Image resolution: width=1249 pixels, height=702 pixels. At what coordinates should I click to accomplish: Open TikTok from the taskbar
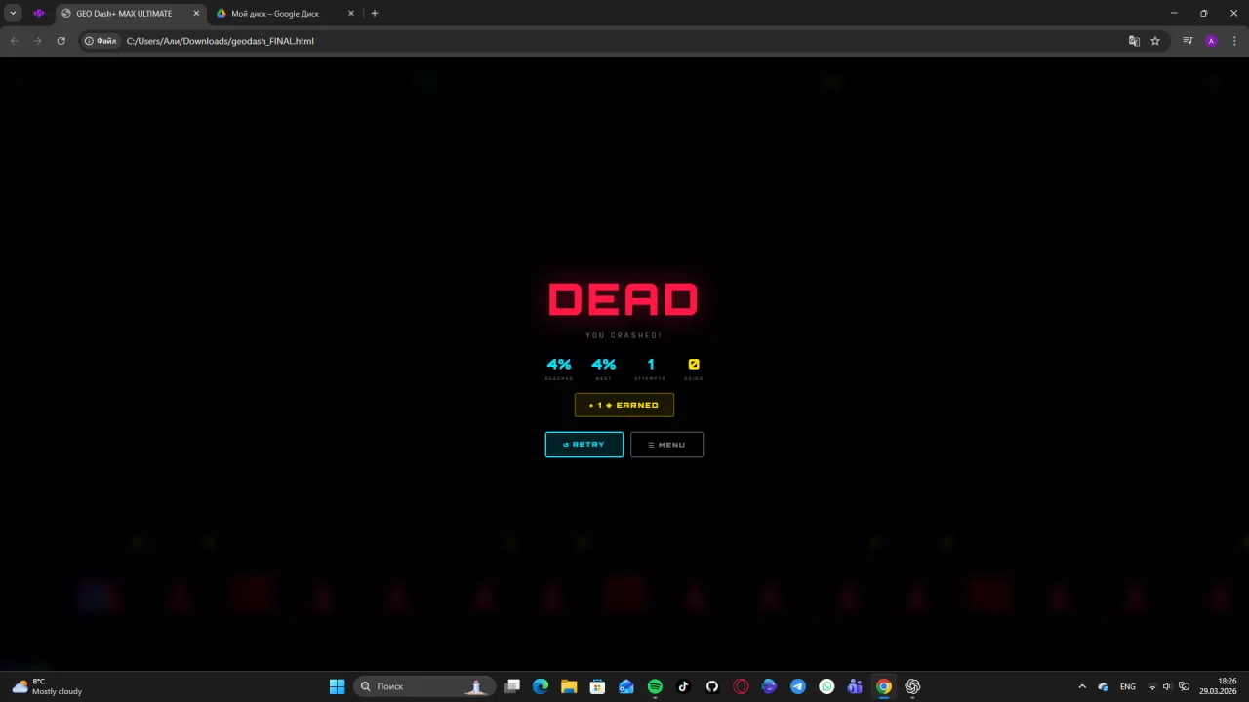(x=683, y=686)
